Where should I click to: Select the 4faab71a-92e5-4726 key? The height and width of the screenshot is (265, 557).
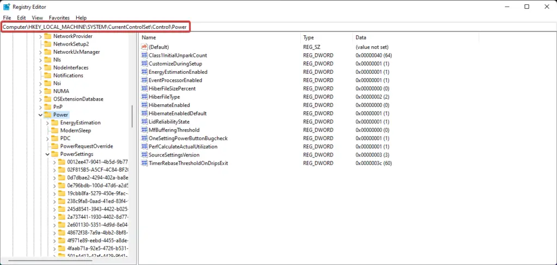point(98,248)
